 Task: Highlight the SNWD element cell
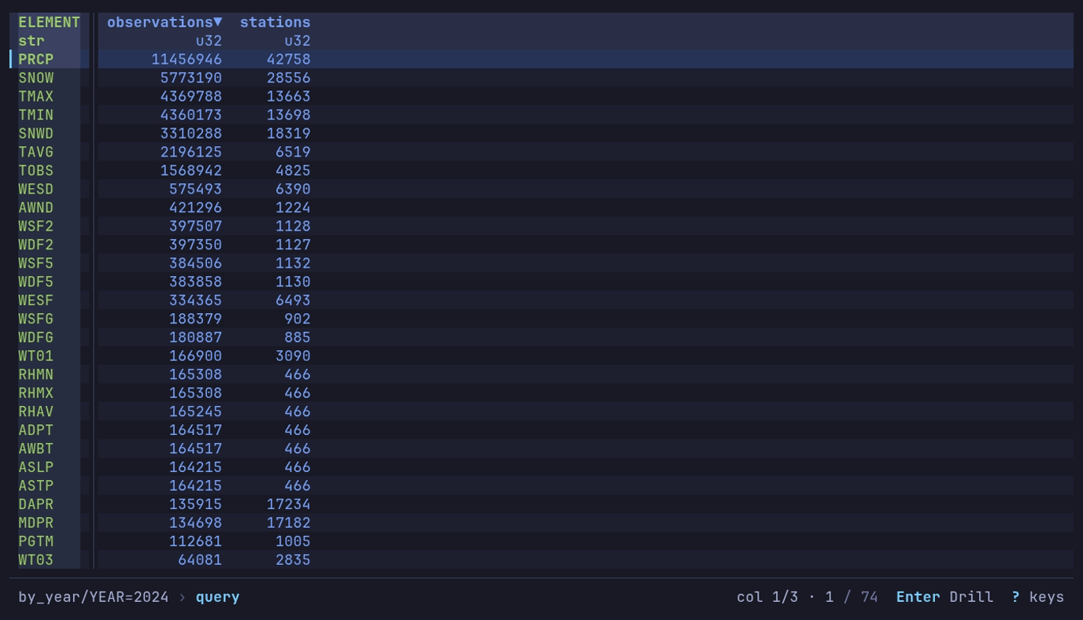coord(36,134)
